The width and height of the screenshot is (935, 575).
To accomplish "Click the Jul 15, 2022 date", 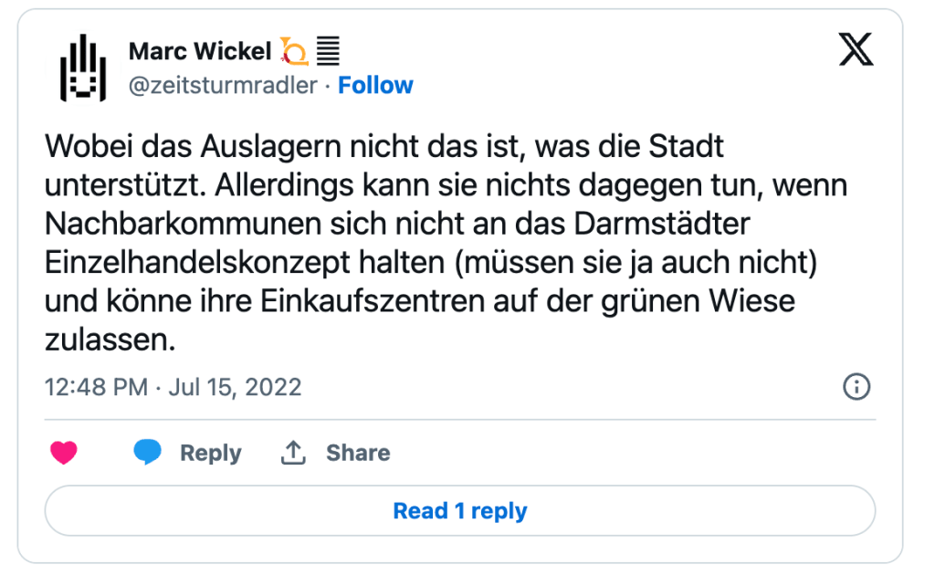I will coord(234,387).
